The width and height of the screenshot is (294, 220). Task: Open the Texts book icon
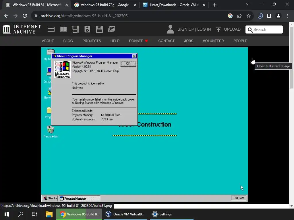coord(63,29)
